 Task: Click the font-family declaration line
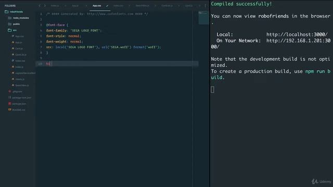(x=74, y=31)
